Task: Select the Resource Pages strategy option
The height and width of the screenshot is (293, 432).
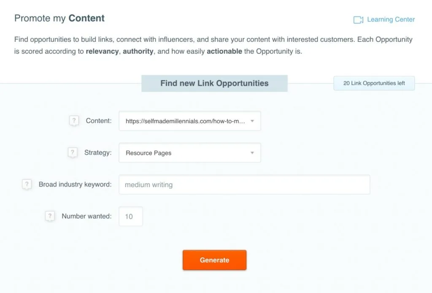Action: (148, 153)
